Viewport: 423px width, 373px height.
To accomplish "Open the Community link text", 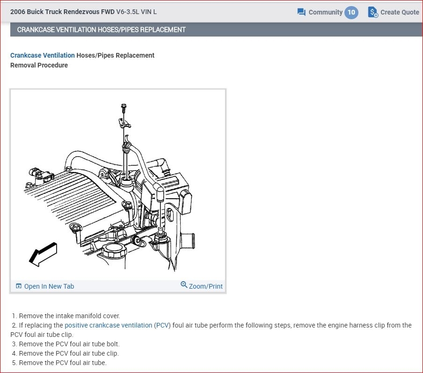I will (x=325, y=12).
